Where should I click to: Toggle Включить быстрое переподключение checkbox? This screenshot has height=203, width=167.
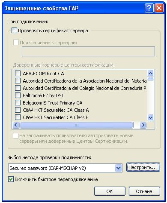(x=11, y=179)
